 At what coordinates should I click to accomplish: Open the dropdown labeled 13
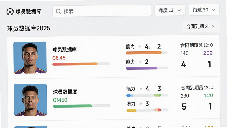[x=170, y=10]
